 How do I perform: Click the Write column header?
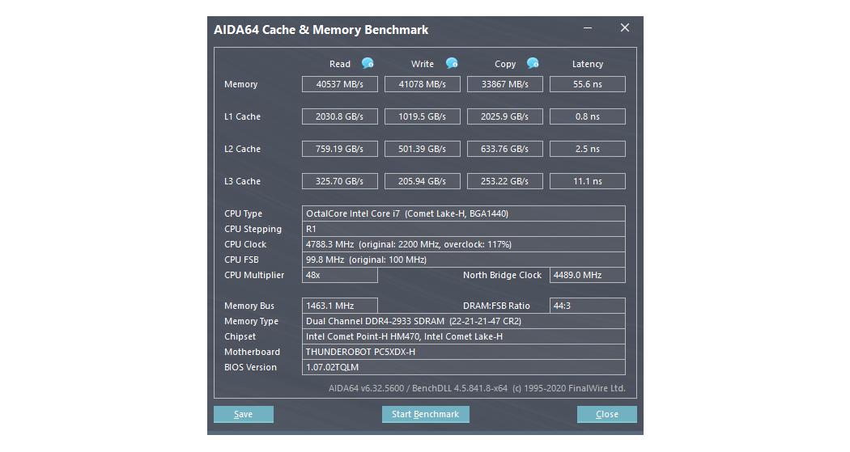423,64
